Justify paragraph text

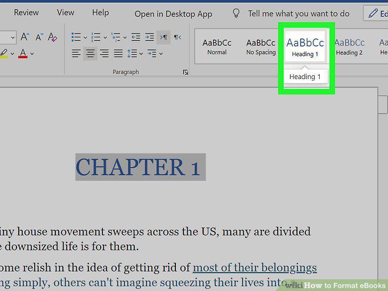pos(118,53)
